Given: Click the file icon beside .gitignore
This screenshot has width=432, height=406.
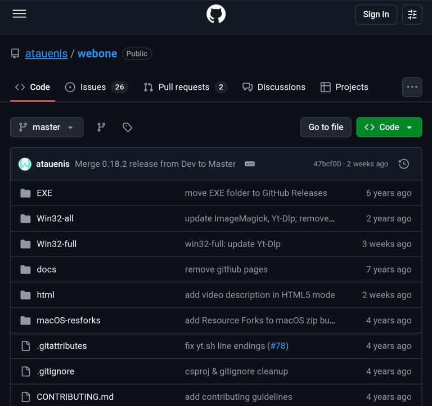Looking at the screenshot, I should click(x=26, y=371).
